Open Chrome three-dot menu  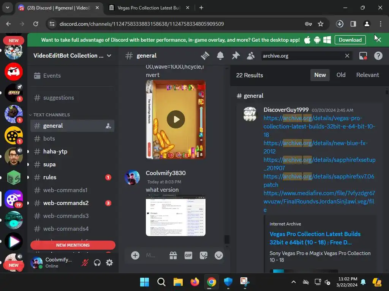click(x=380, y=24)
